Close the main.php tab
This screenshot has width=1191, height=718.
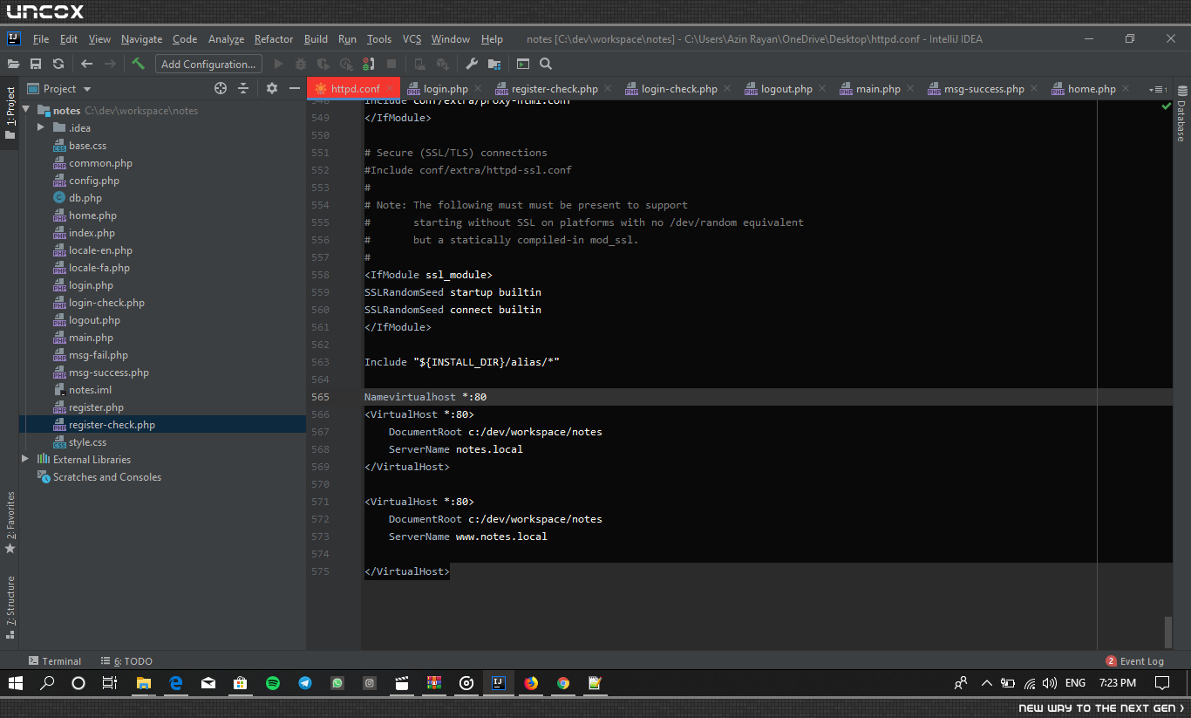coord(910,89)
